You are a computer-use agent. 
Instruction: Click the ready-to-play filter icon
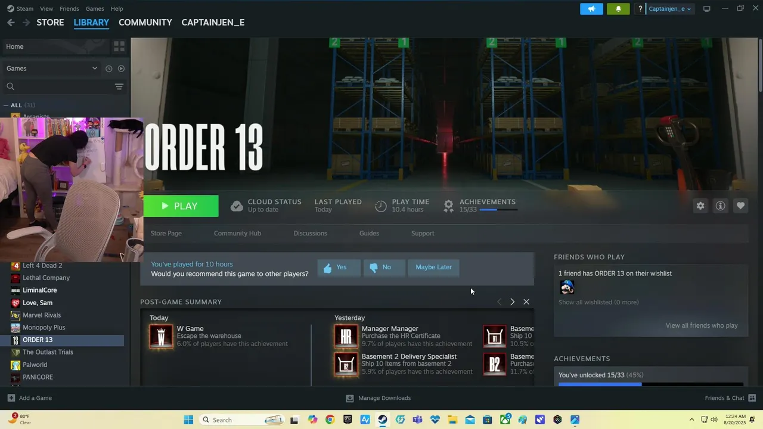coord(121,69)
